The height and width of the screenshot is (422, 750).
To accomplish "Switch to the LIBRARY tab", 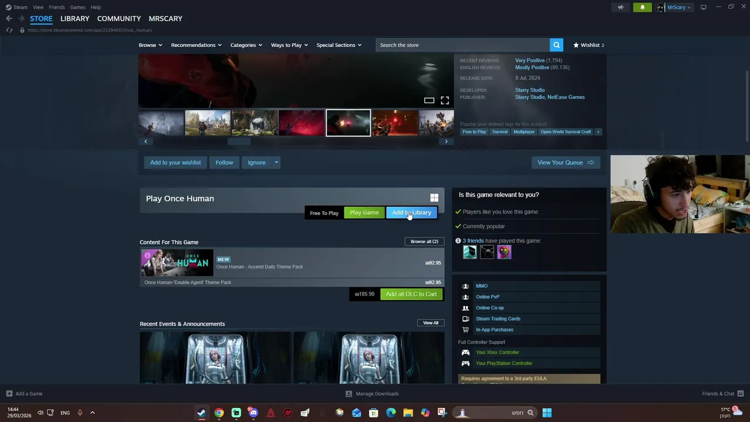I will (75, 19).
